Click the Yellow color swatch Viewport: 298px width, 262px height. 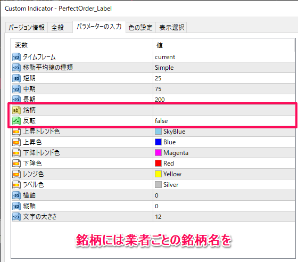[x=158, y=174]
